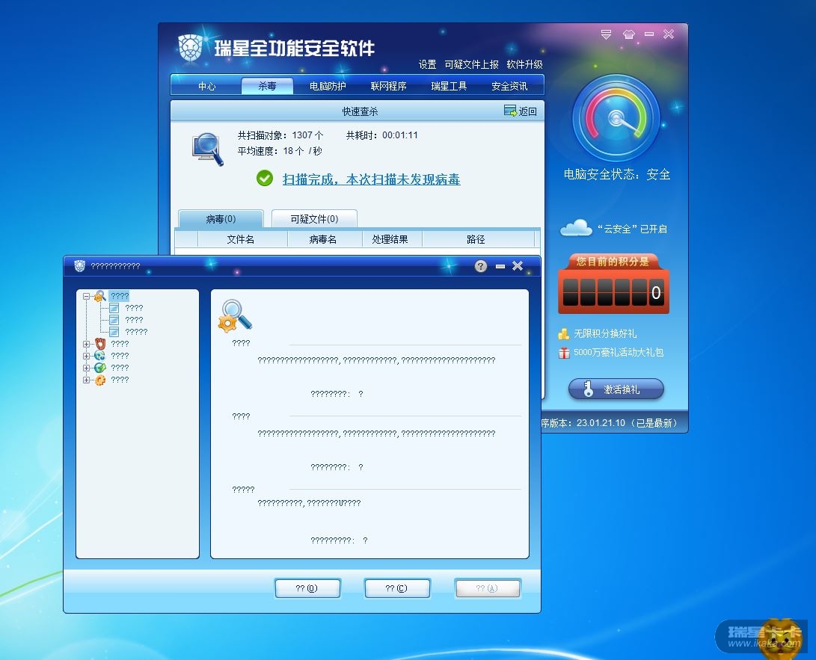This screenshot has width=816, height=660.
Task: Click the security status gauge dial
Action: click(x=616, y=118)
